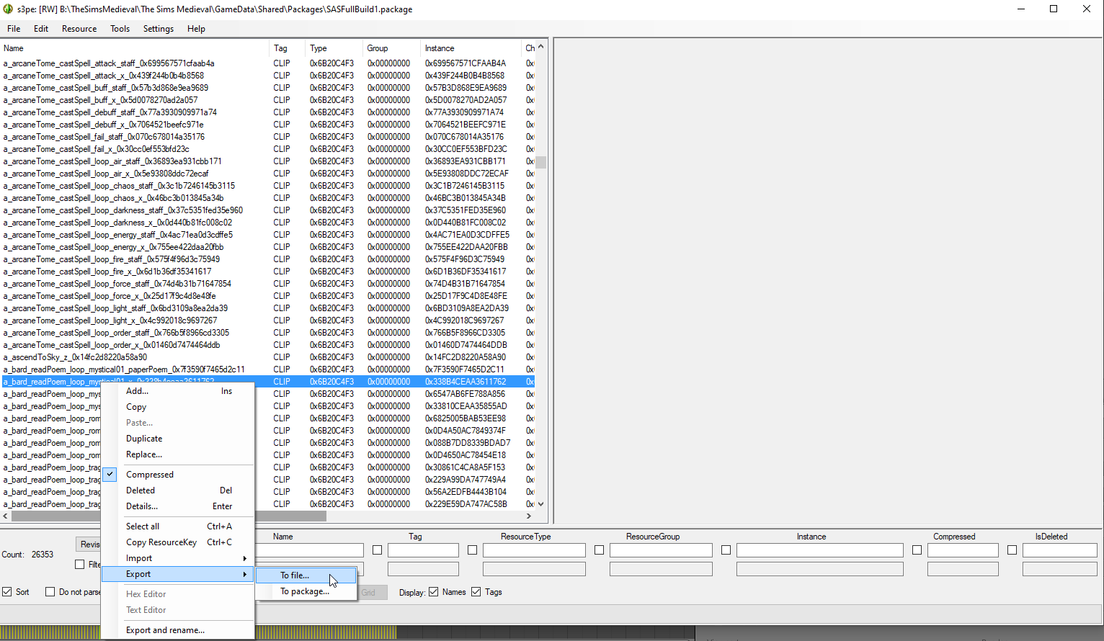Choose Export To file... option
1104x641 pixels.
click(x=295, y=575)
